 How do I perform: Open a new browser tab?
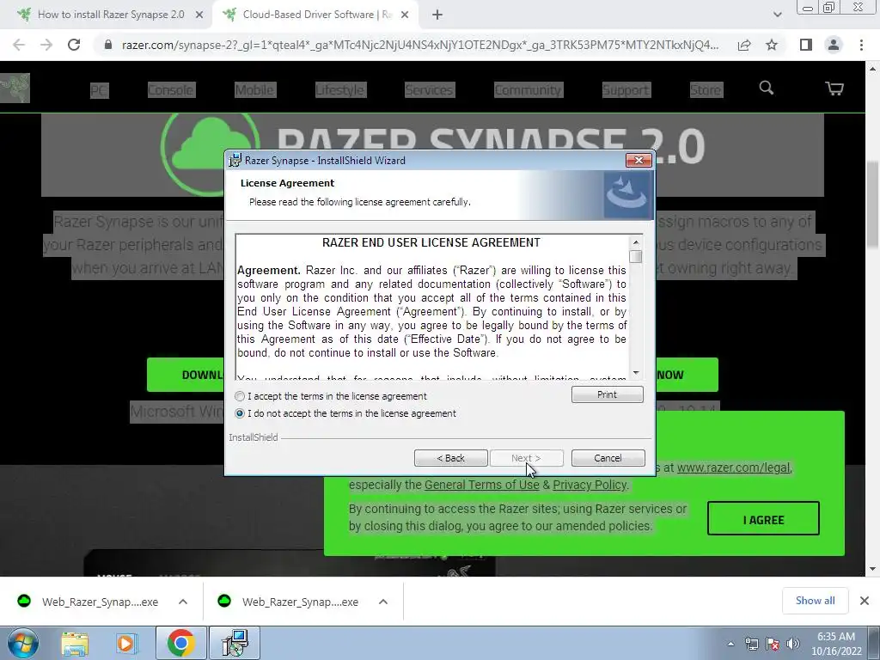coord(437,15)
